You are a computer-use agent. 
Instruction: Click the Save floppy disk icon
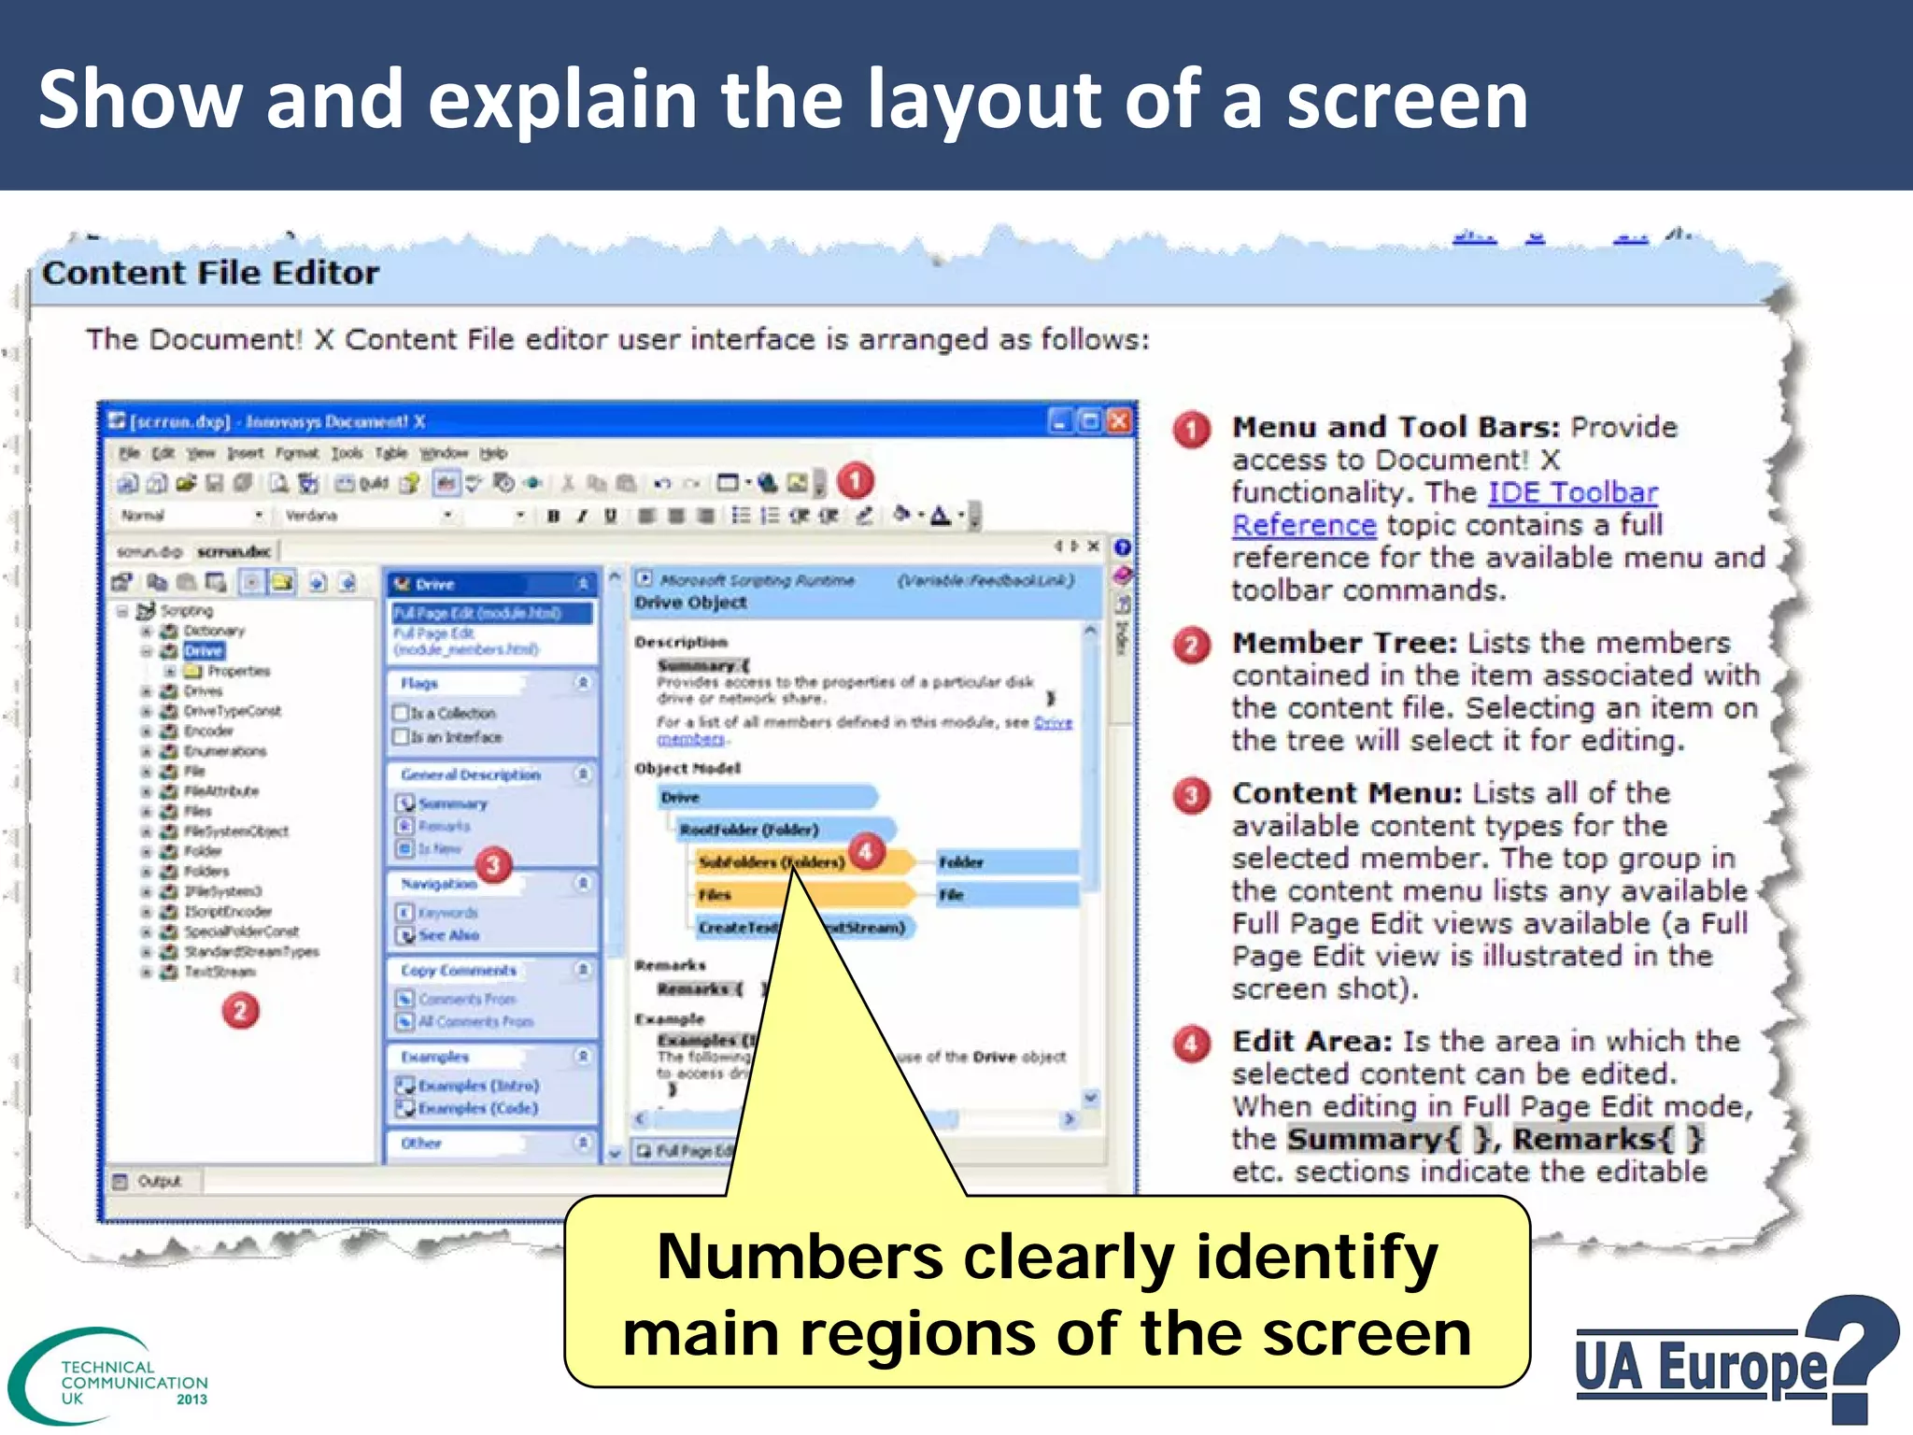tap(215, 483)
